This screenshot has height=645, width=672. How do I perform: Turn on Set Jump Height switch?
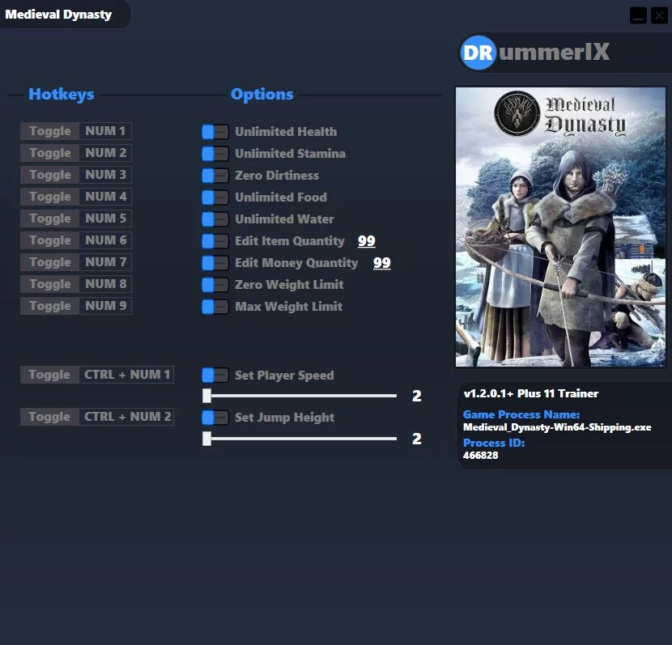[215, 417]
